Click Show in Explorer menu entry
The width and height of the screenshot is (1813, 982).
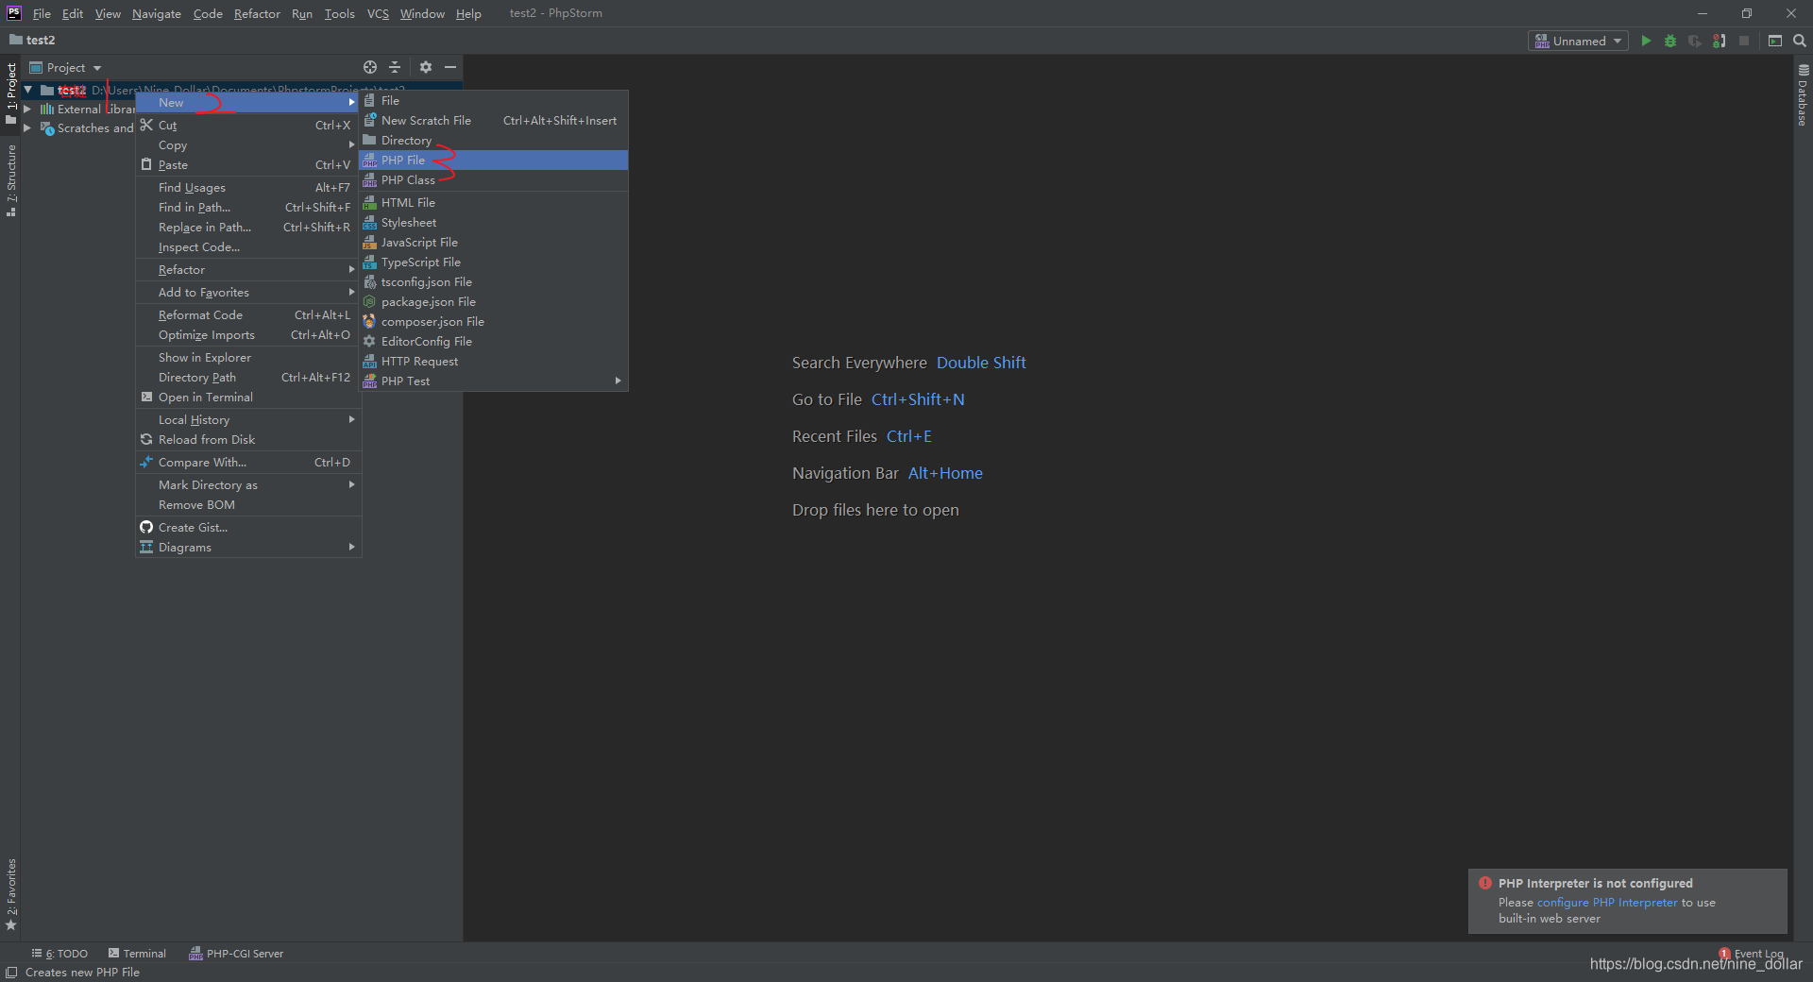pyautogui.click(x=248, y=358)
